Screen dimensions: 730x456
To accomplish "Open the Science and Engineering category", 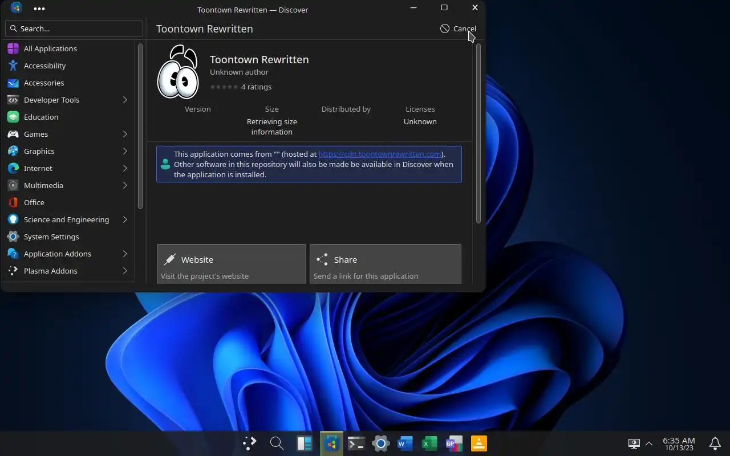I will tap(68, 219).
